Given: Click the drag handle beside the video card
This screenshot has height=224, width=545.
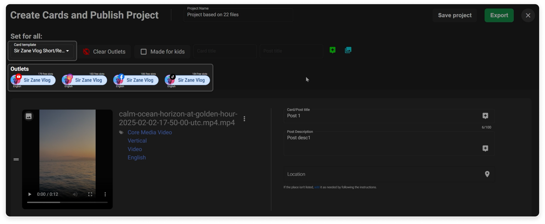Looking at the screenshot, I should pos(16,159).
